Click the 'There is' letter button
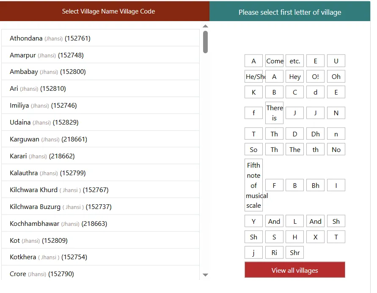377x293 pixels. [274, 113]
